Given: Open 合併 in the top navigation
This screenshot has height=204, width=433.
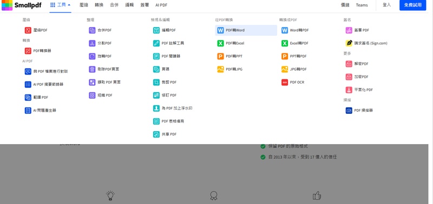Looking at the screenshot, I should pyautogui.click(x=114, y=5).
